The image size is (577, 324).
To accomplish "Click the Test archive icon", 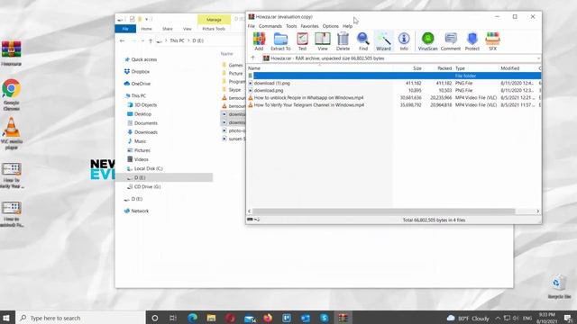I will [302, 41].
